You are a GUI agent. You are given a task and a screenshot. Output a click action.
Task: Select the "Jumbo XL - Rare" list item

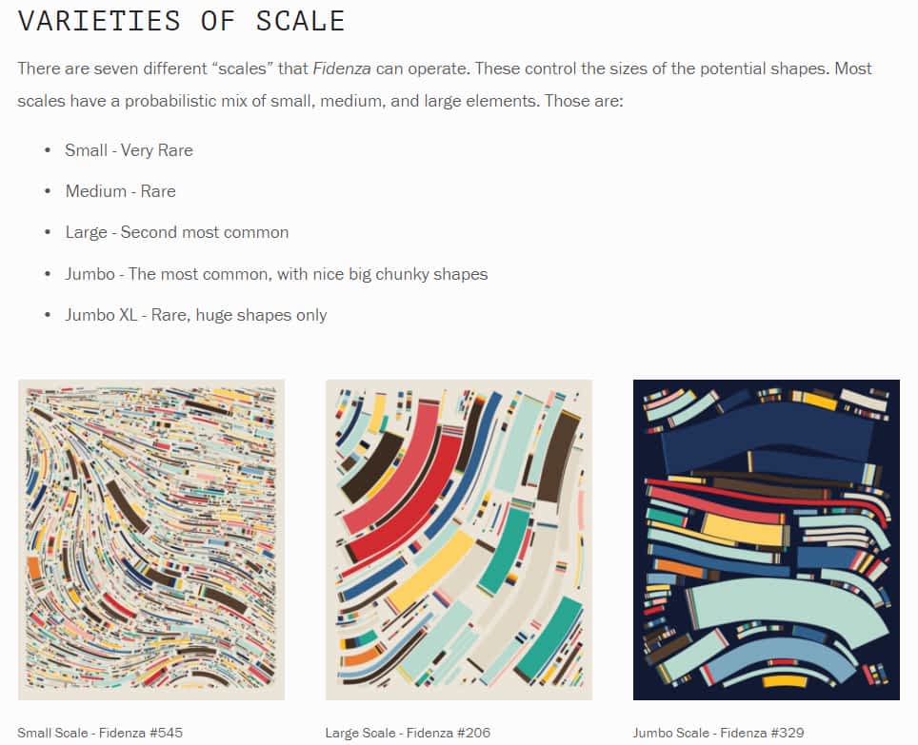195,315
